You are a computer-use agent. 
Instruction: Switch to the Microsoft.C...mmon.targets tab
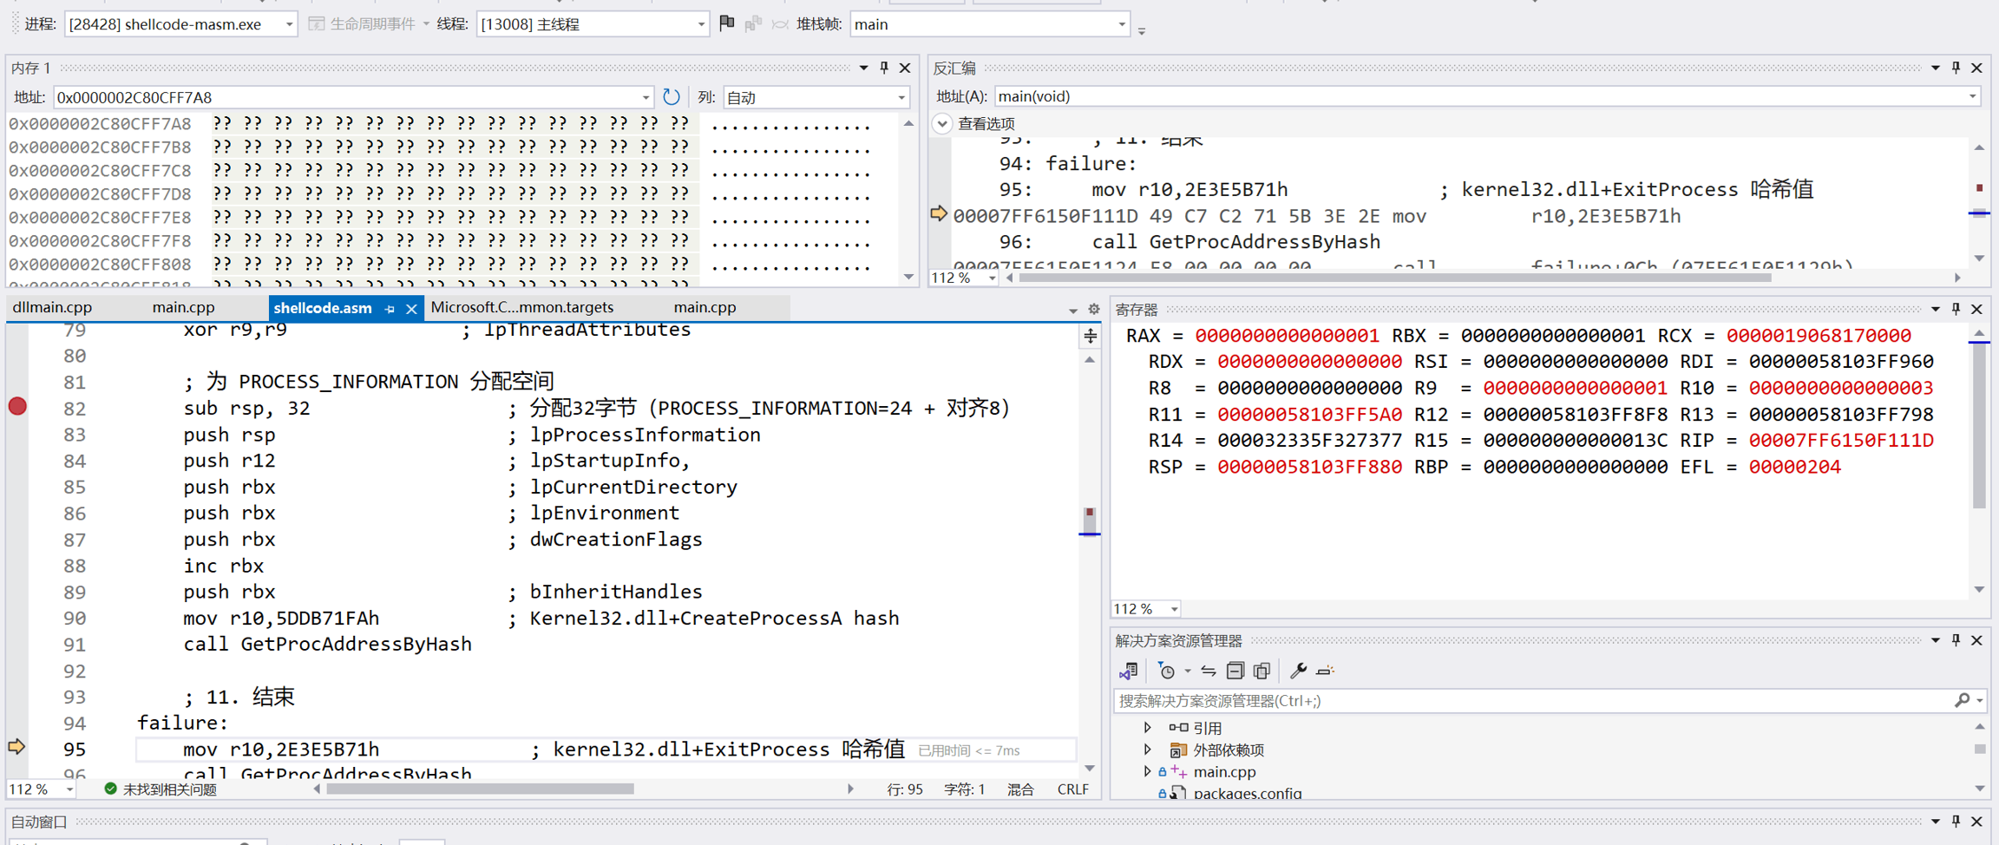[x=521, y=307]
